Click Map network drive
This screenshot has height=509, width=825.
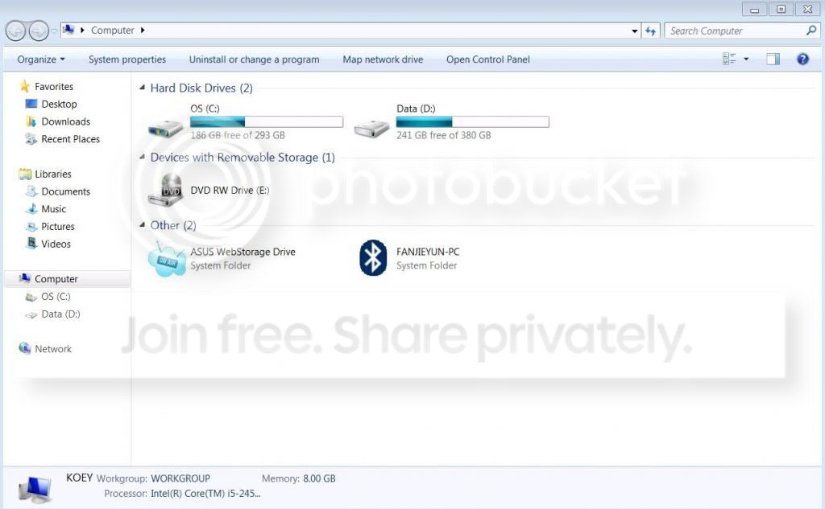(383, 60)
